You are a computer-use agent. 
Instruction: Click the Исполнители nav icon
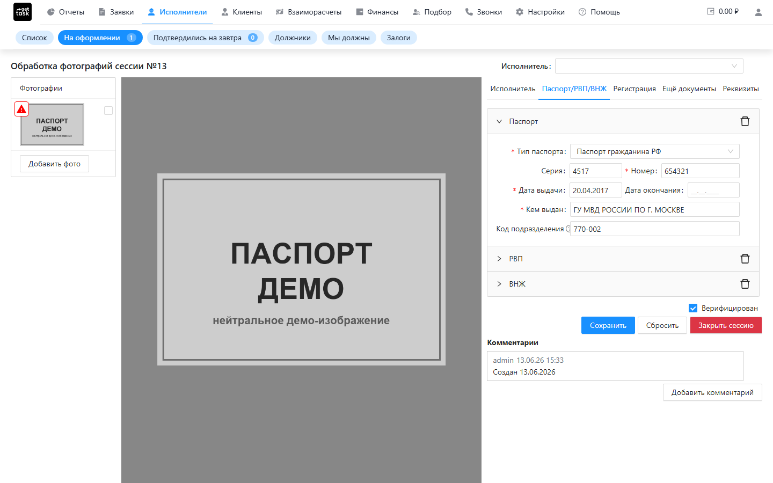pos(151,12)
